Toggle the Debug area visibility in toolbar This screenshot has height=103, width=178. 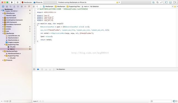170,2
